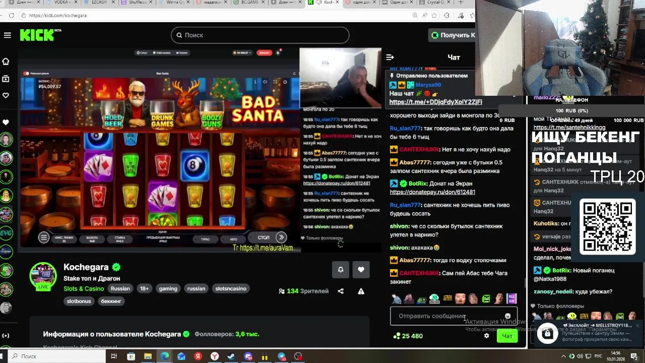Click BotRix username in chat
The image size is (645, 363).
pos(418,184)
